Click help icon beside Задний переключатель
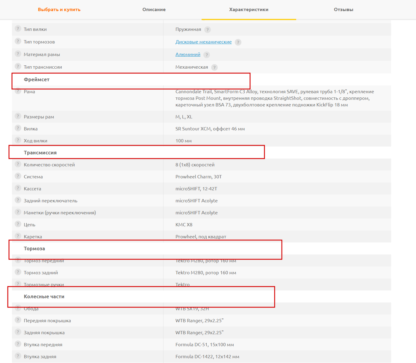 (x=18, y=200)
